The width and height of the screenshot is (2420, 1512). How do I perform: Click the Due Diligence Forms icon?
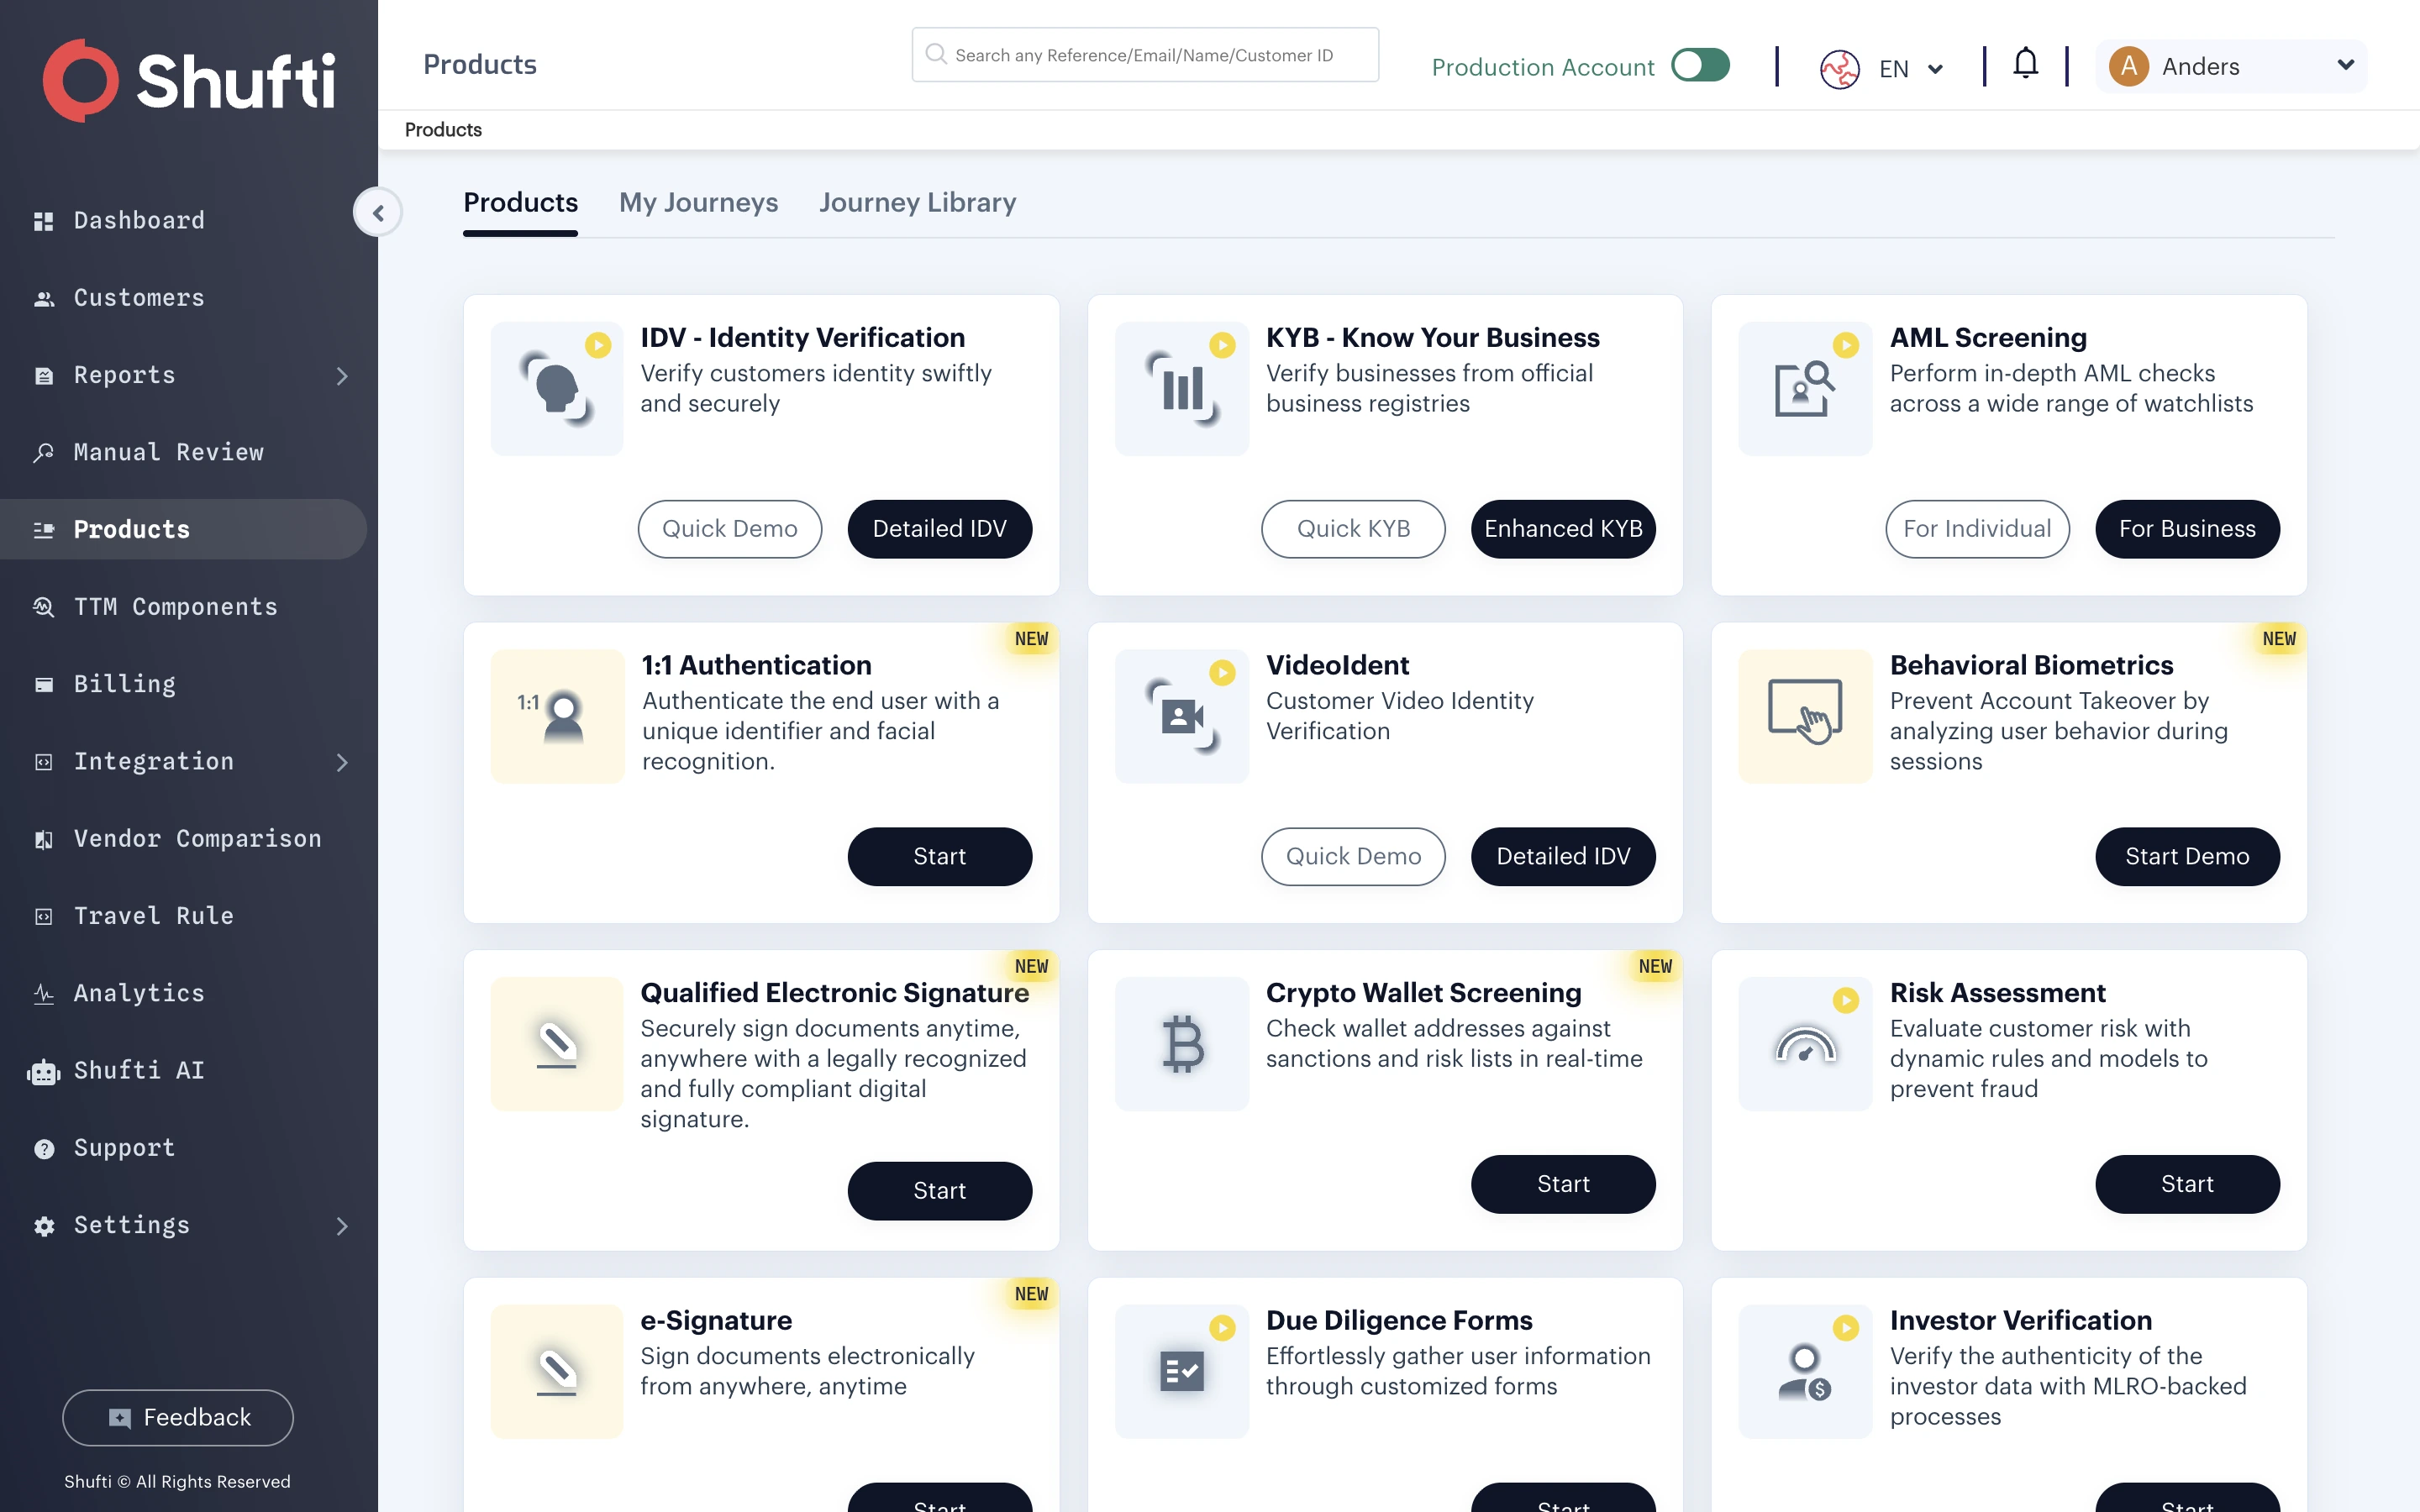pos(1182,1371)
